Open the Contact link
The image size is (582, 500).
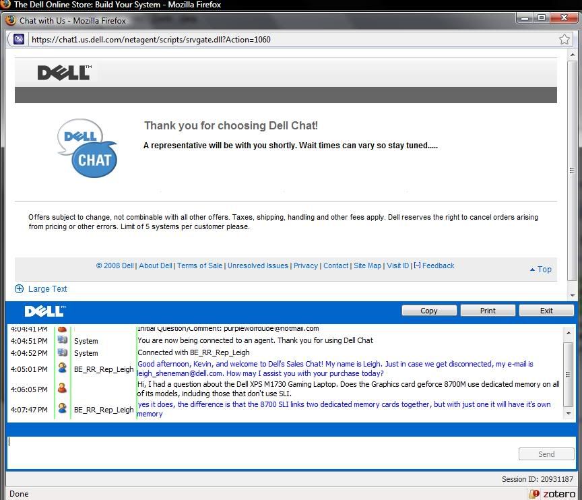pos(336,265)
